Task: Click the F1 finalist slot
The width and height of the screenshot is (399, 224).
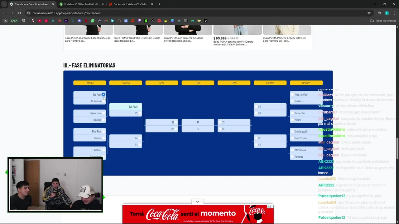Action: click(198, 123)
